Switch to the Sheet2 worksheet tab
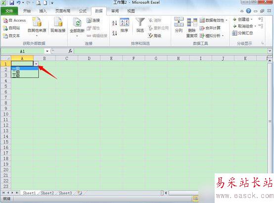274x203 pixels. (47, 193)
